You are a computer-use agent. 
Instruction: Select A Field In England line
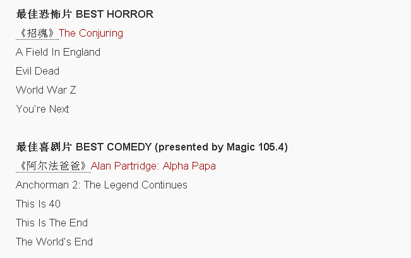58,52
